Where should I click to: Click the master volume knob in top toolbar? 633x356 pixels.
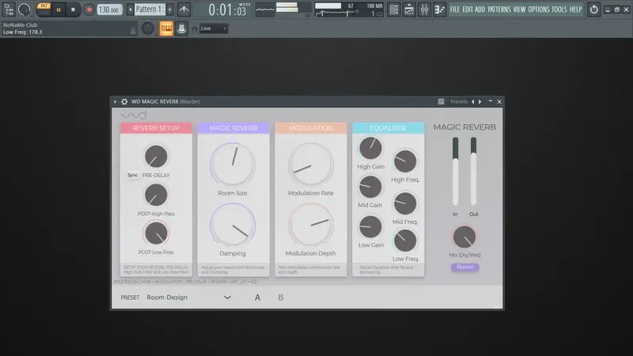(x=25, y=9)
